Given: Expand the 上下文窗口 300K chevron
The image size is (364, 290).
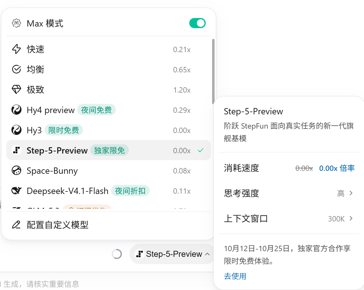Looking at the screenshot, I should click(x=351, y=218).
